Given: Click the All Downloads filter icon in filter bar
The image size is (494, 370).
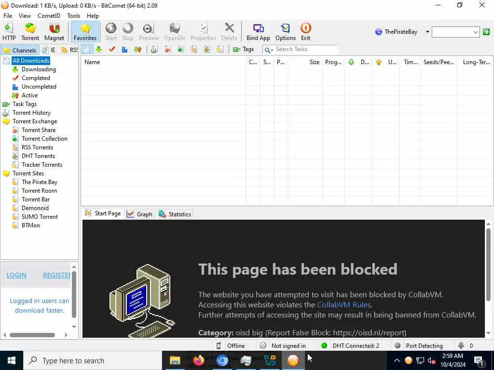Looking at the screenshot, I should click(87, 50).
